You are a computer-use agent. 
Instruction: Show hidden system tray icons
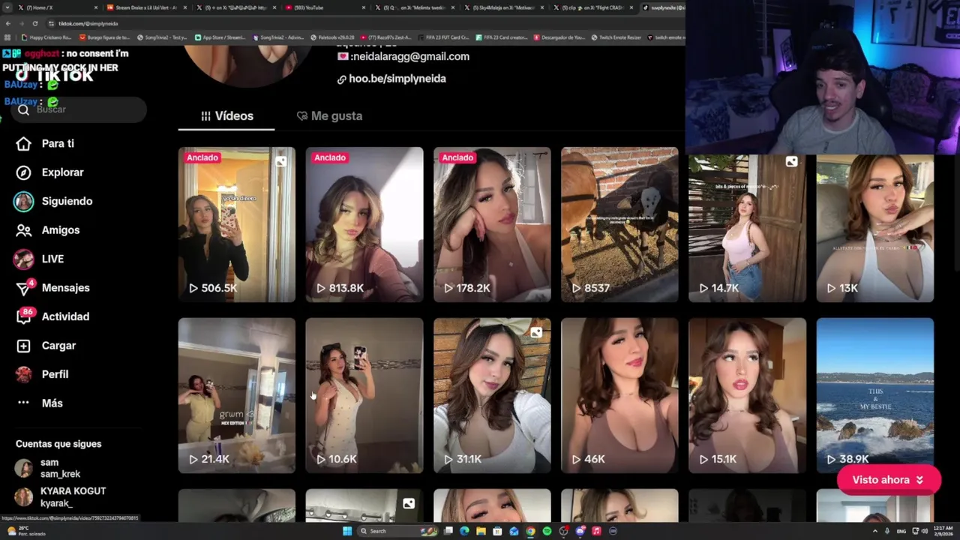pos(875,531)
